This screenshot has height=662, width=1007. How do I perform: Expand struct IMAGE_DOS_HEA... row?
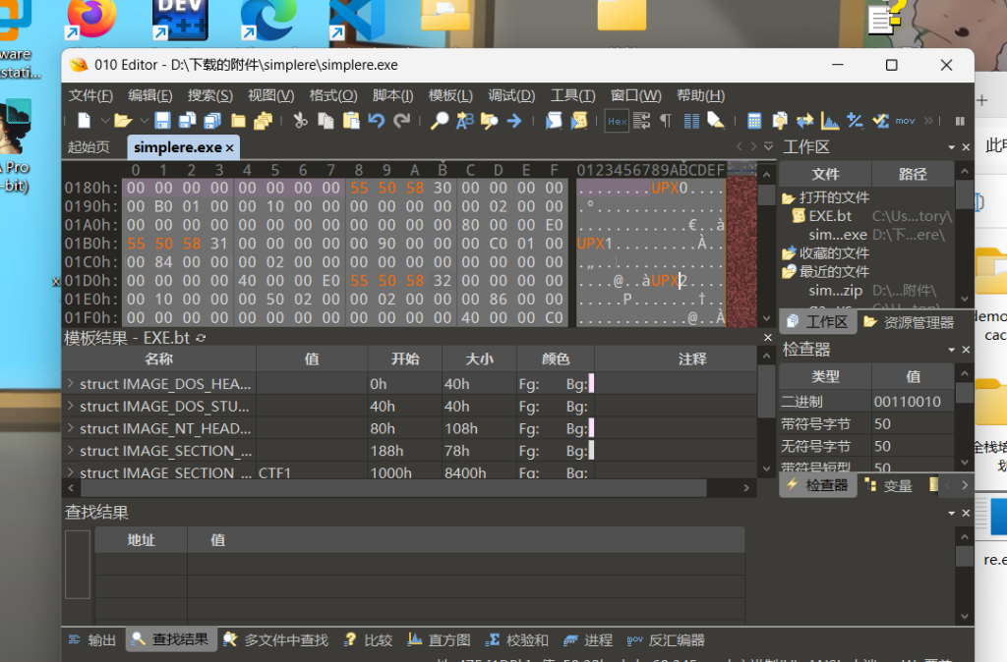tap(71, 384)
